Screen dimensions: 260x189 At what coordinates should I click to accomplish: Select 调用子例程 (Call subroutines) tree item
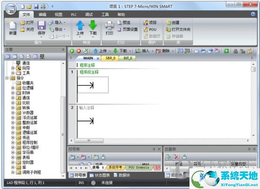point(32,172)
